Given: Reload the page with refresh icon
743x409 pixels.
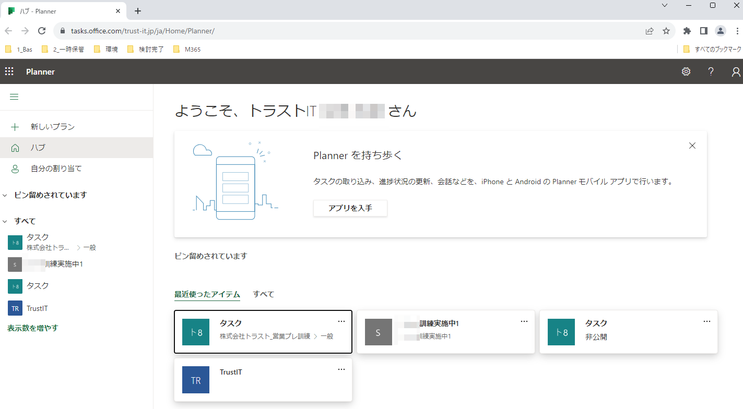Looking at the screenshot, I should [x=42, y=31].
